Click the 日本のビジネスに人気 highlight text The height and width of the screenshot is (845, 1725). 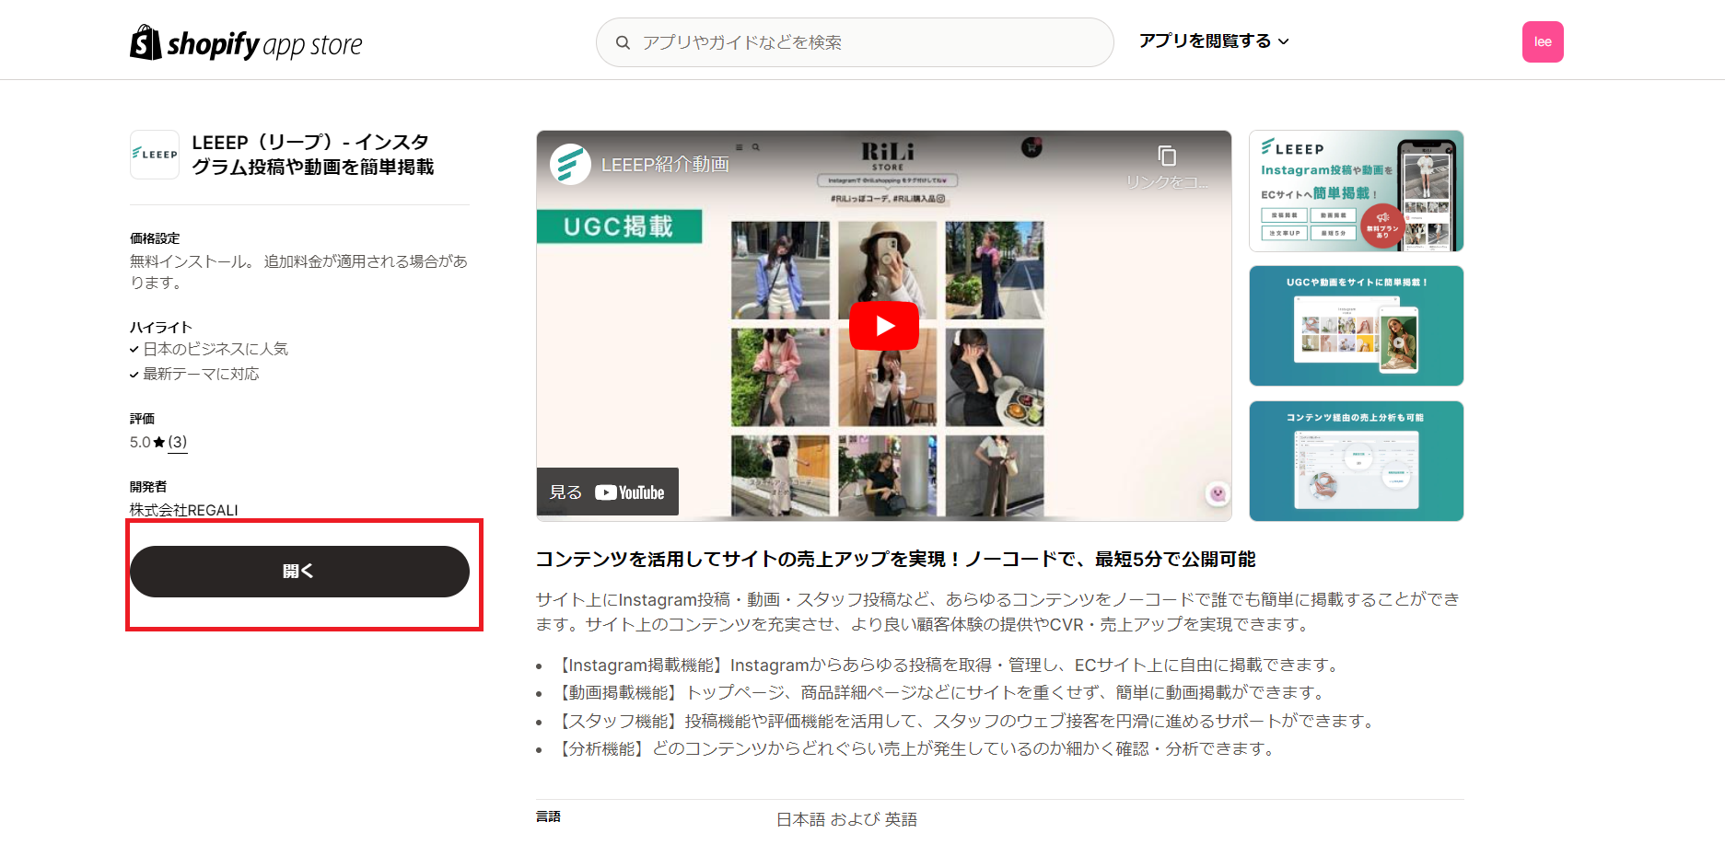[x=216, y=349]
